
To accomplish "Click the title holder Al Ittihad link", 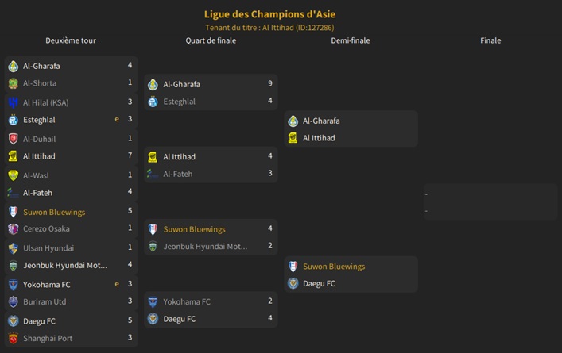I will point(298,27).
